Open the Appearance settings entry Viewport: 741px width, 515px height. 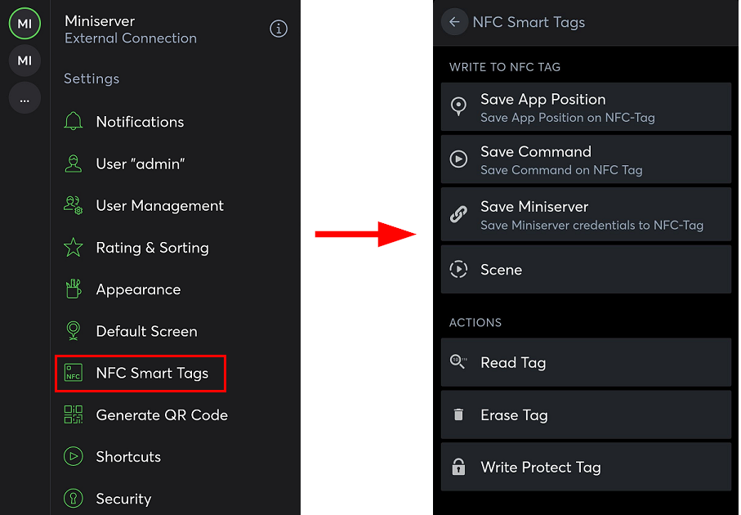pos(138,289)
